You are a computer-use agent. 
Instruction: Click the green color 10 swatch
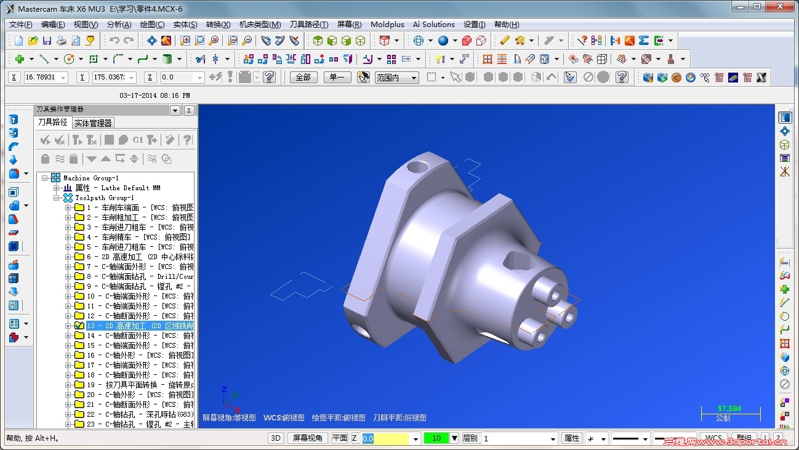coord(436,438)
